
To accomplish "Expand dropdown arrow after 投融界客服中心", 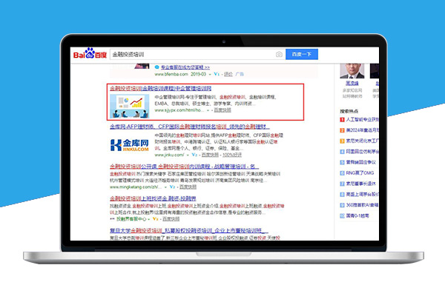I will coord(148,219).
